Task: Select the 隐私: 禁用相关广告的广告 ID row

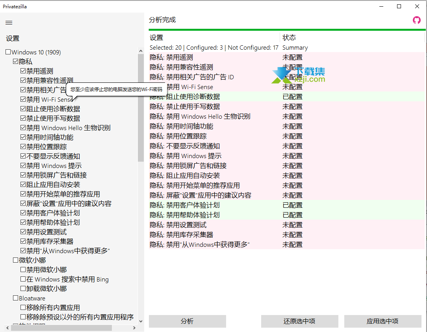Action: 287,77
